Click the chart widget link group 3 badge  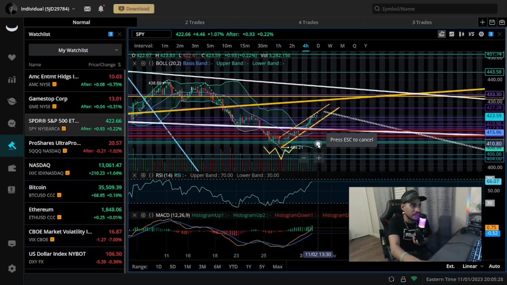[x=491, y=34]
